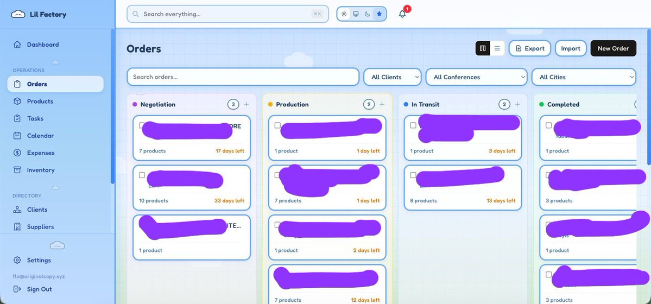Select In Transit card with 3 days left
The height and width of the screenshot is (304, 651).
413,125
